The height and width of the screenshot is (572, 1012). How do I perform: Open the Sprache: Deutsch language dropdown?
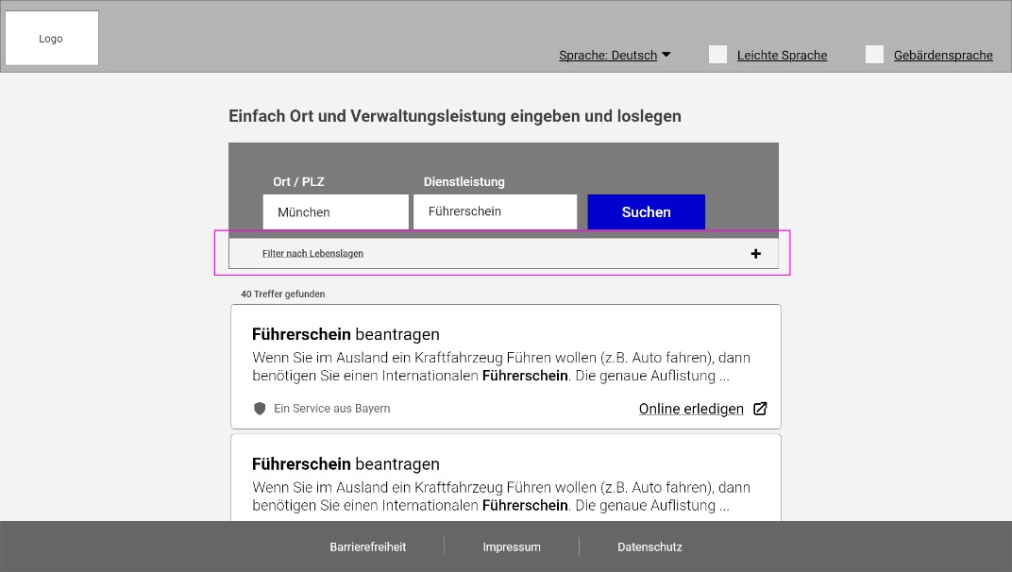(615, 56)
